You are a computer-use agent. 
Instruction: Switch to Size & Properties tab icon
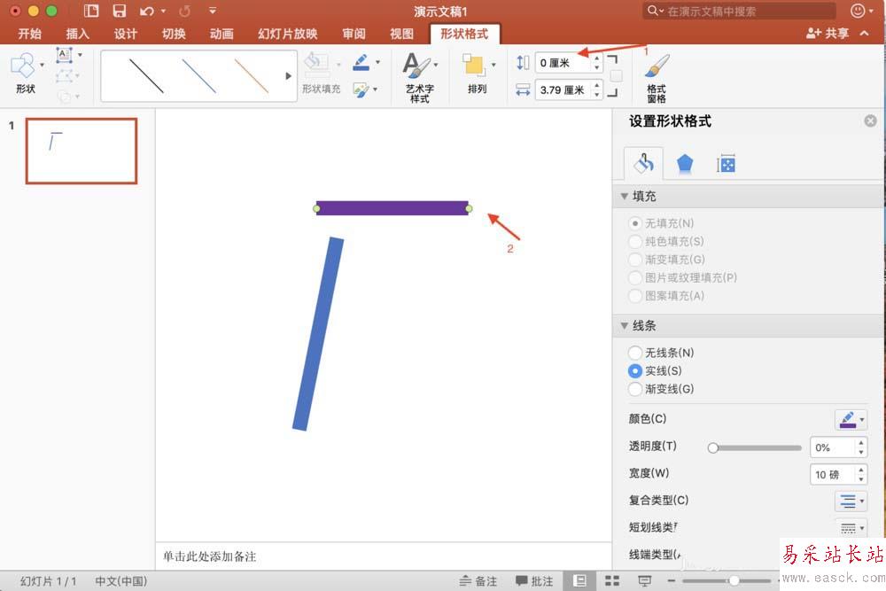pos(727,164)
